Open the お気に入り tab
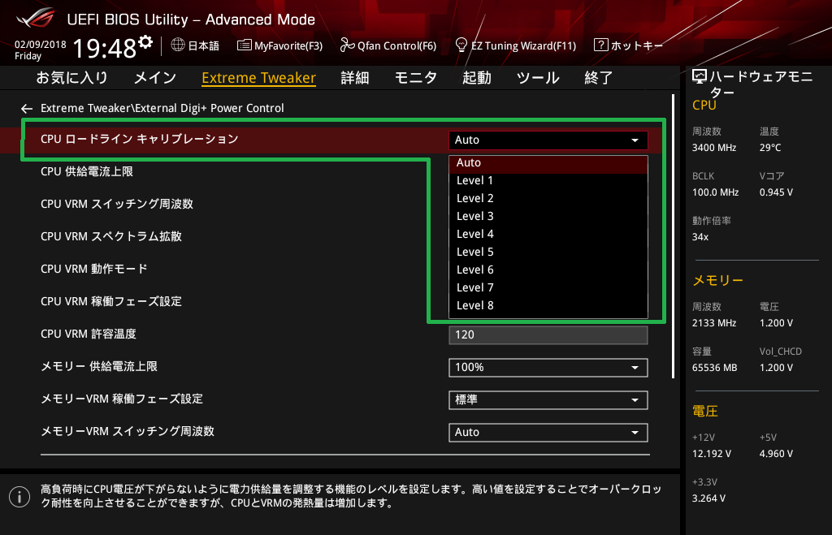The image size is (832, 535). point(72,78)
